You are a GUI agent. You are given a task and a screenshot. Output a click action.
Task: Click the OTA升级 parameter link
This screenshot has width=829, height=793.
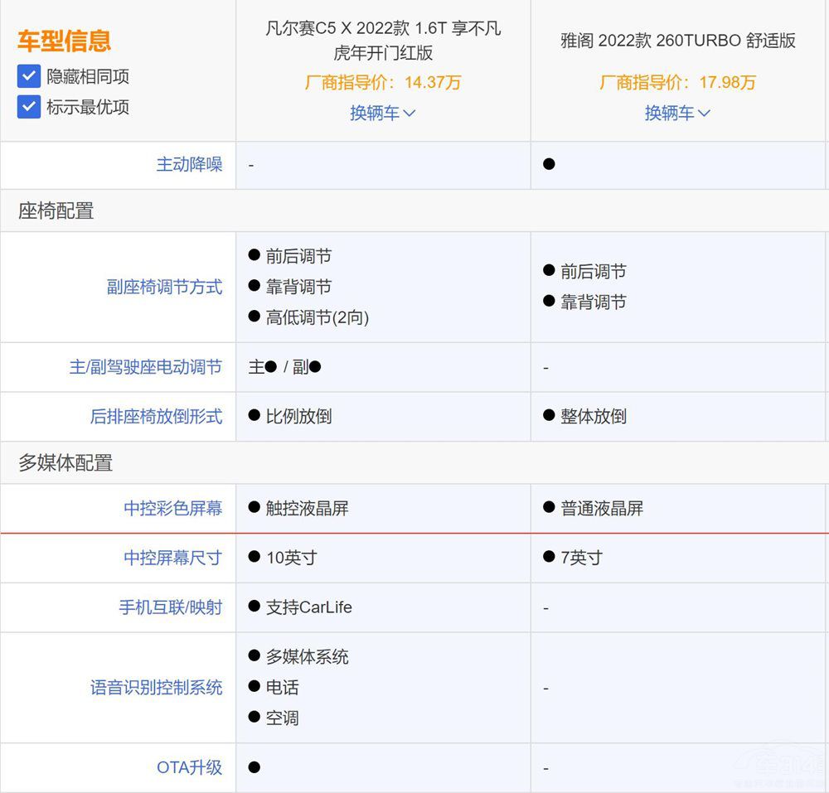(189, 767)
